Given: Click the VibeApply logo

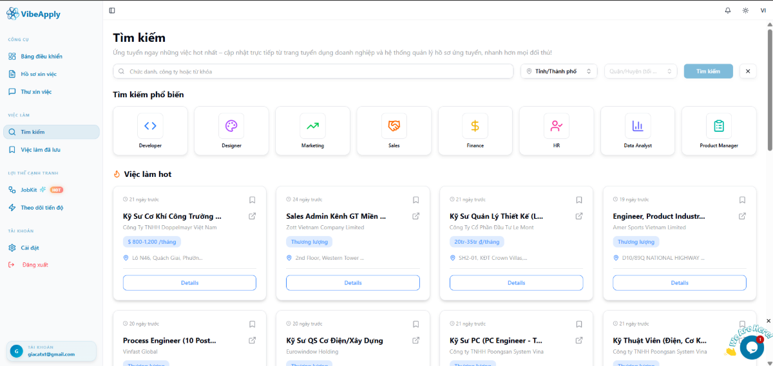Looking at the screenshot, I should coord(33,13).
